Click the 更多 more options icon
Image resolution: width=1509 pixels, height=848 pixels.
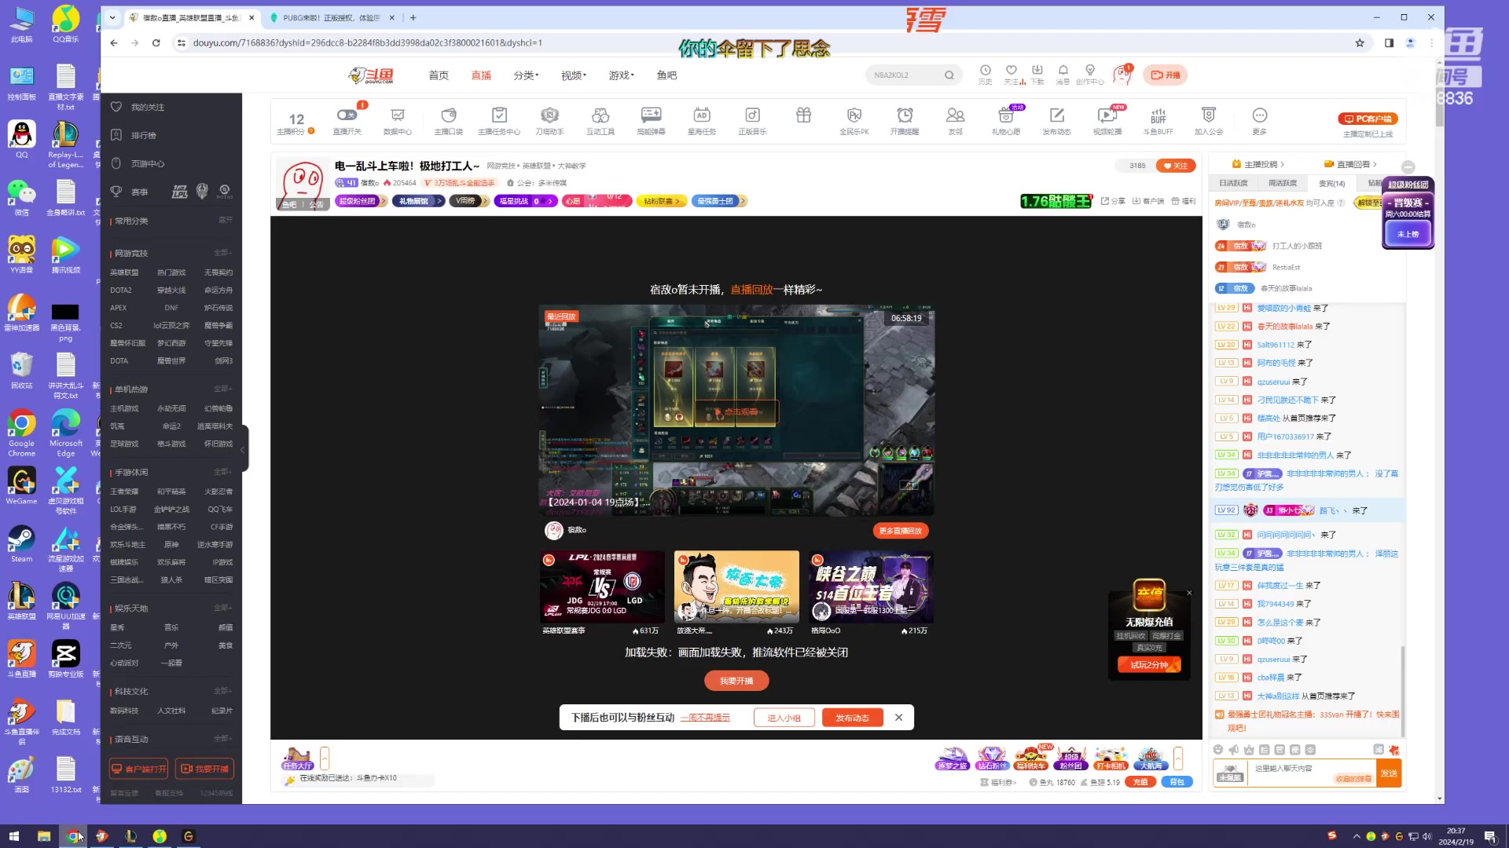(1260, 115)
